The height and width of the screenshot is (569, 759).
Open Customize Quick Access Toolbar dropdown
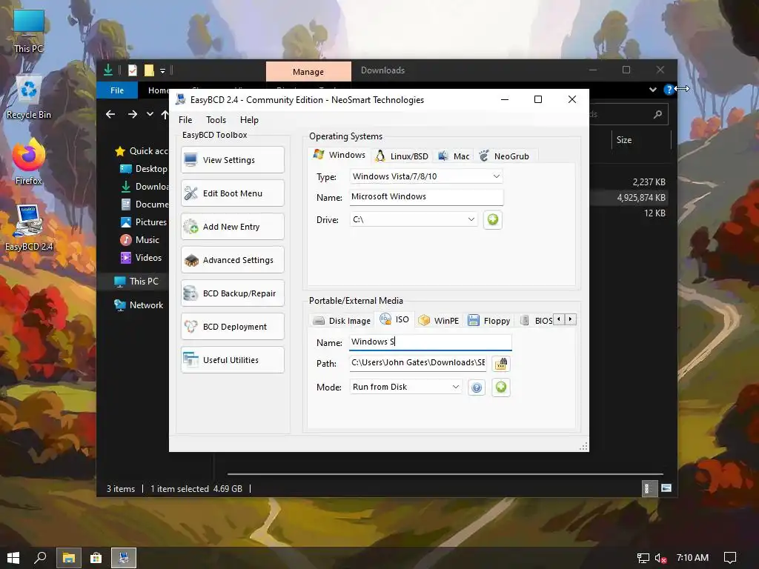tap(162, 71)
